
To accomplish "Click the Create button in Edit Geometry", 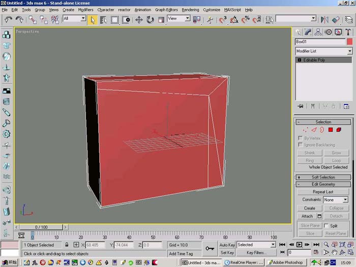I will coord(310,208).
